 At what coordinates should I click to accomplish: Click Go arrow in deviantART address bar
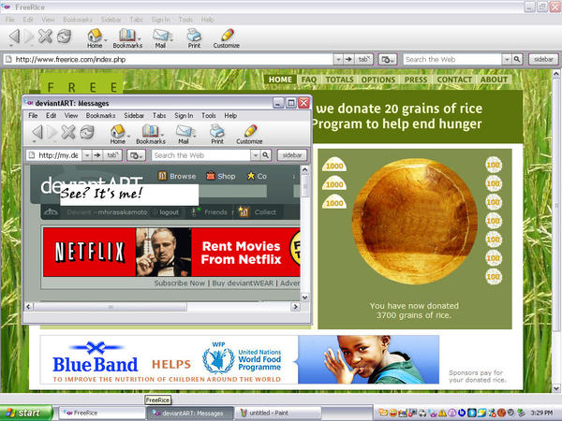(x=97, y=155)
